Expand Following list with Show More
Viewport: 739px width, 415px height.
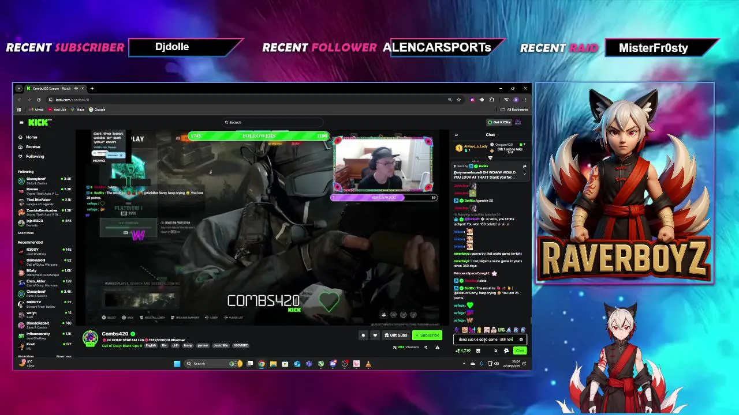(x=25, y=233)
